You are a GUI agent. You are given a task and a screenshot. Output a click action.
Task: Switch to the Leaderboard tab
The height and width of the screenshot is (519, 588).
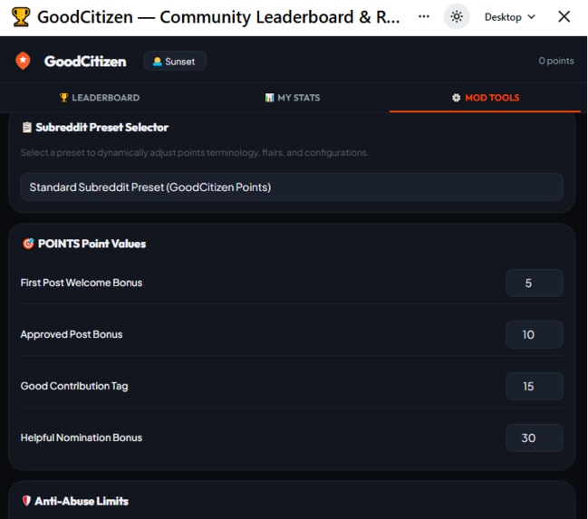100,98
